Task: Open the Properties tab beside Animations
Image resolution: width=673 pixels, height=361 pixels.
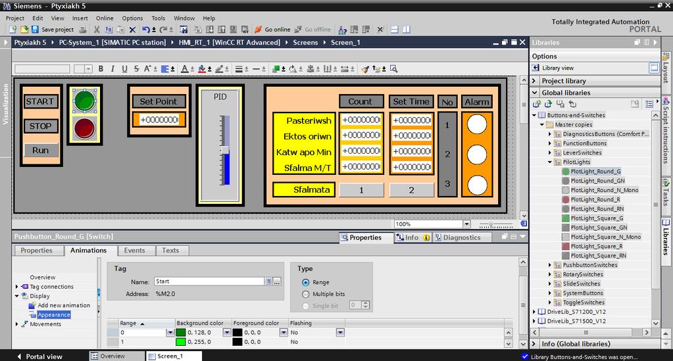Action: tap(36, 251)
